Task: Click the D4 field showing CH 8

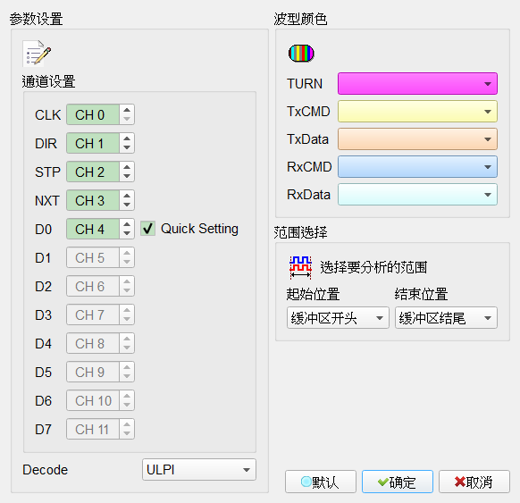Action: click(x=93, y=343)
